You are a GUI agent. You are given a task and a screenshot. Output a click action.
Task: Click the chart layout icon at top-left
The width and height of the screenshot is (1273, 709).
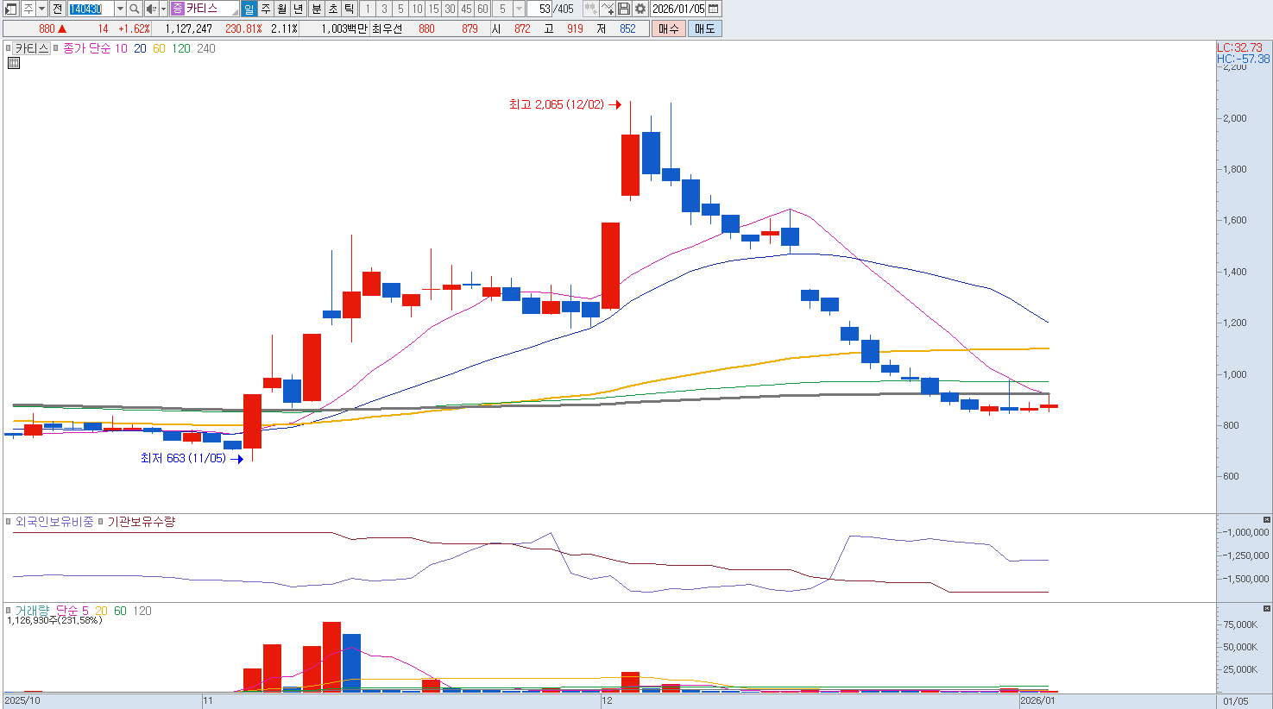[11, 9]
